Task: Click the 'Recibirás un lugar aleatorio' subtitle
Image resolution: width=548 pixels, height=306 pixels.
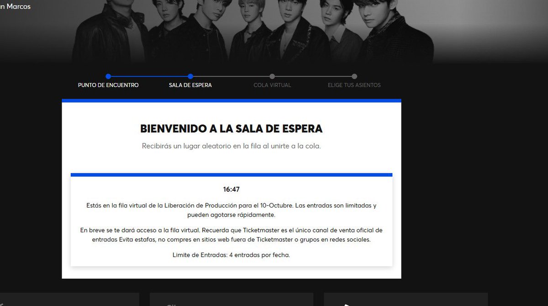Action: 232,146
